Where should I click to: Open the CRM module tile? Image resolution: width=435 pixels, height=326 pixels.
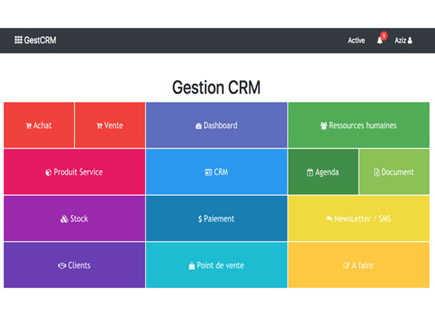click(216, 172)
